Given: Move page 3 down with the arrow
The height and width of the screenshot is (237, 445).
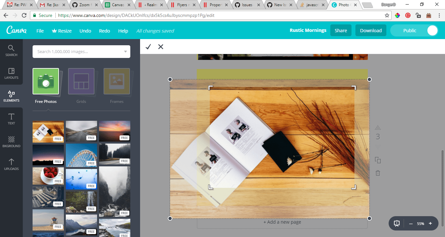Looking at the screenshot, I should coord(378,146).
